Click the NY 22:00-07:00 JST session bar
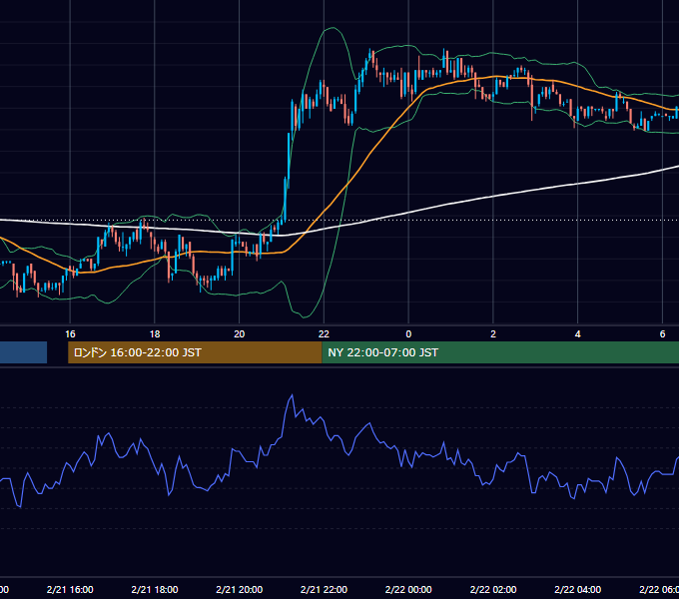This screenshot has width=679, height=599. coord(500,352)
